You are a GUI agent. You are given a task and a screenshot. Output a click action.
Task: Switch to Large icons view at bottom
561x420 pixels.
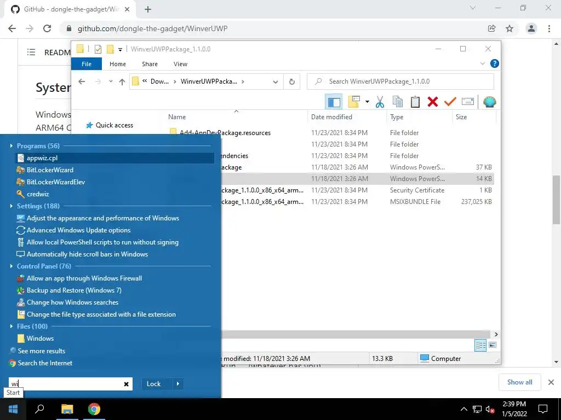coord(493,345)
